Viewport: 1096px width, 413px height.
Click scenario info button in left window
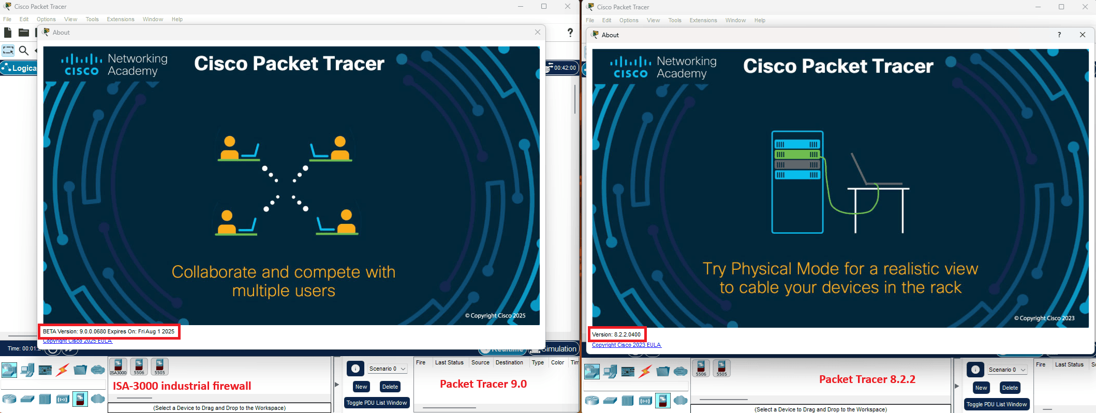tap(356, 369)
